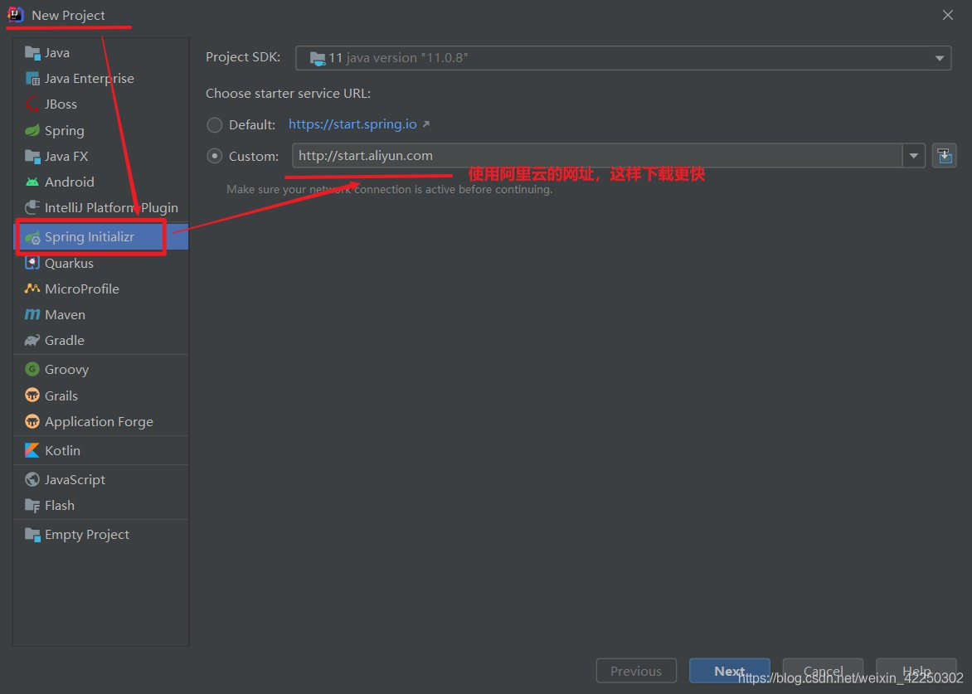The height and width of the screenshot is (694, 972).
Task: Open the Project SDK dropdown
Action: coord(623,58)
